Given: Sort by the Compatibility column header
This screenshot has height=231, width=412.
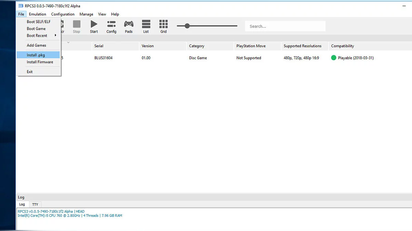Looking at the screenshot, I should 342,46.
